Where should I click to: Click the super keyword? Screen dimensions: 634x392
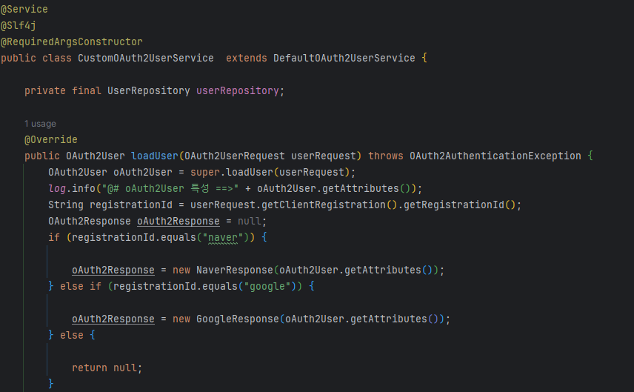pyautogui.click(x=205, y=173)
